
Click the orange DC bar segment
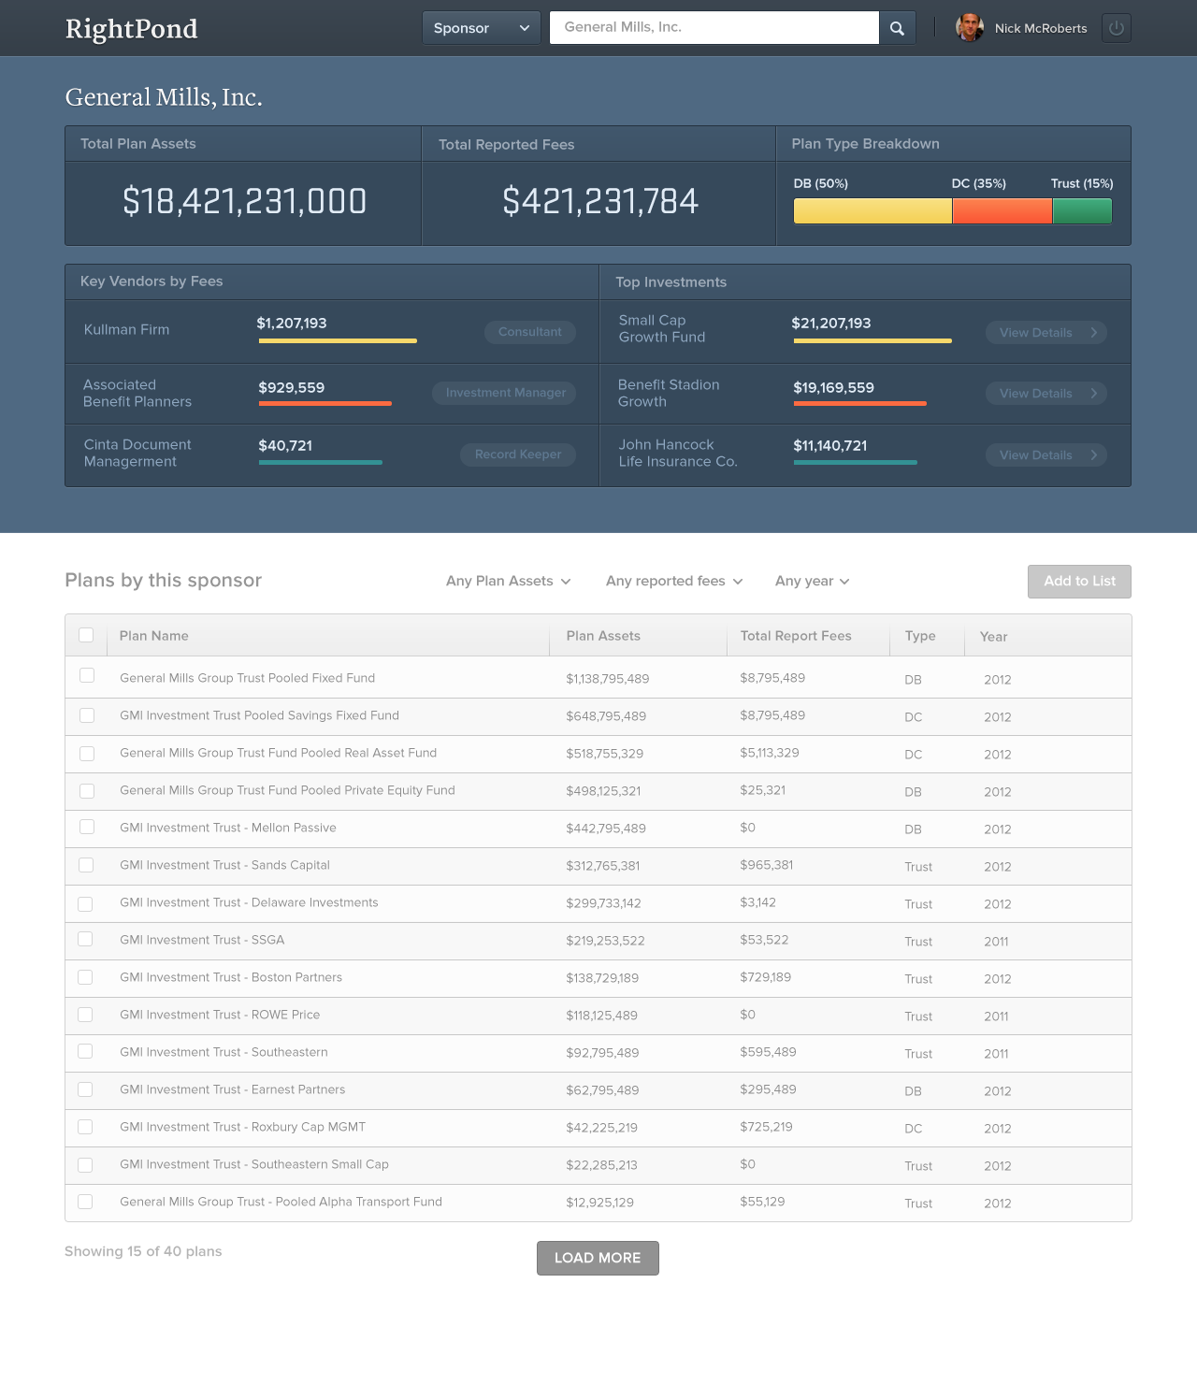point(1002,211)
